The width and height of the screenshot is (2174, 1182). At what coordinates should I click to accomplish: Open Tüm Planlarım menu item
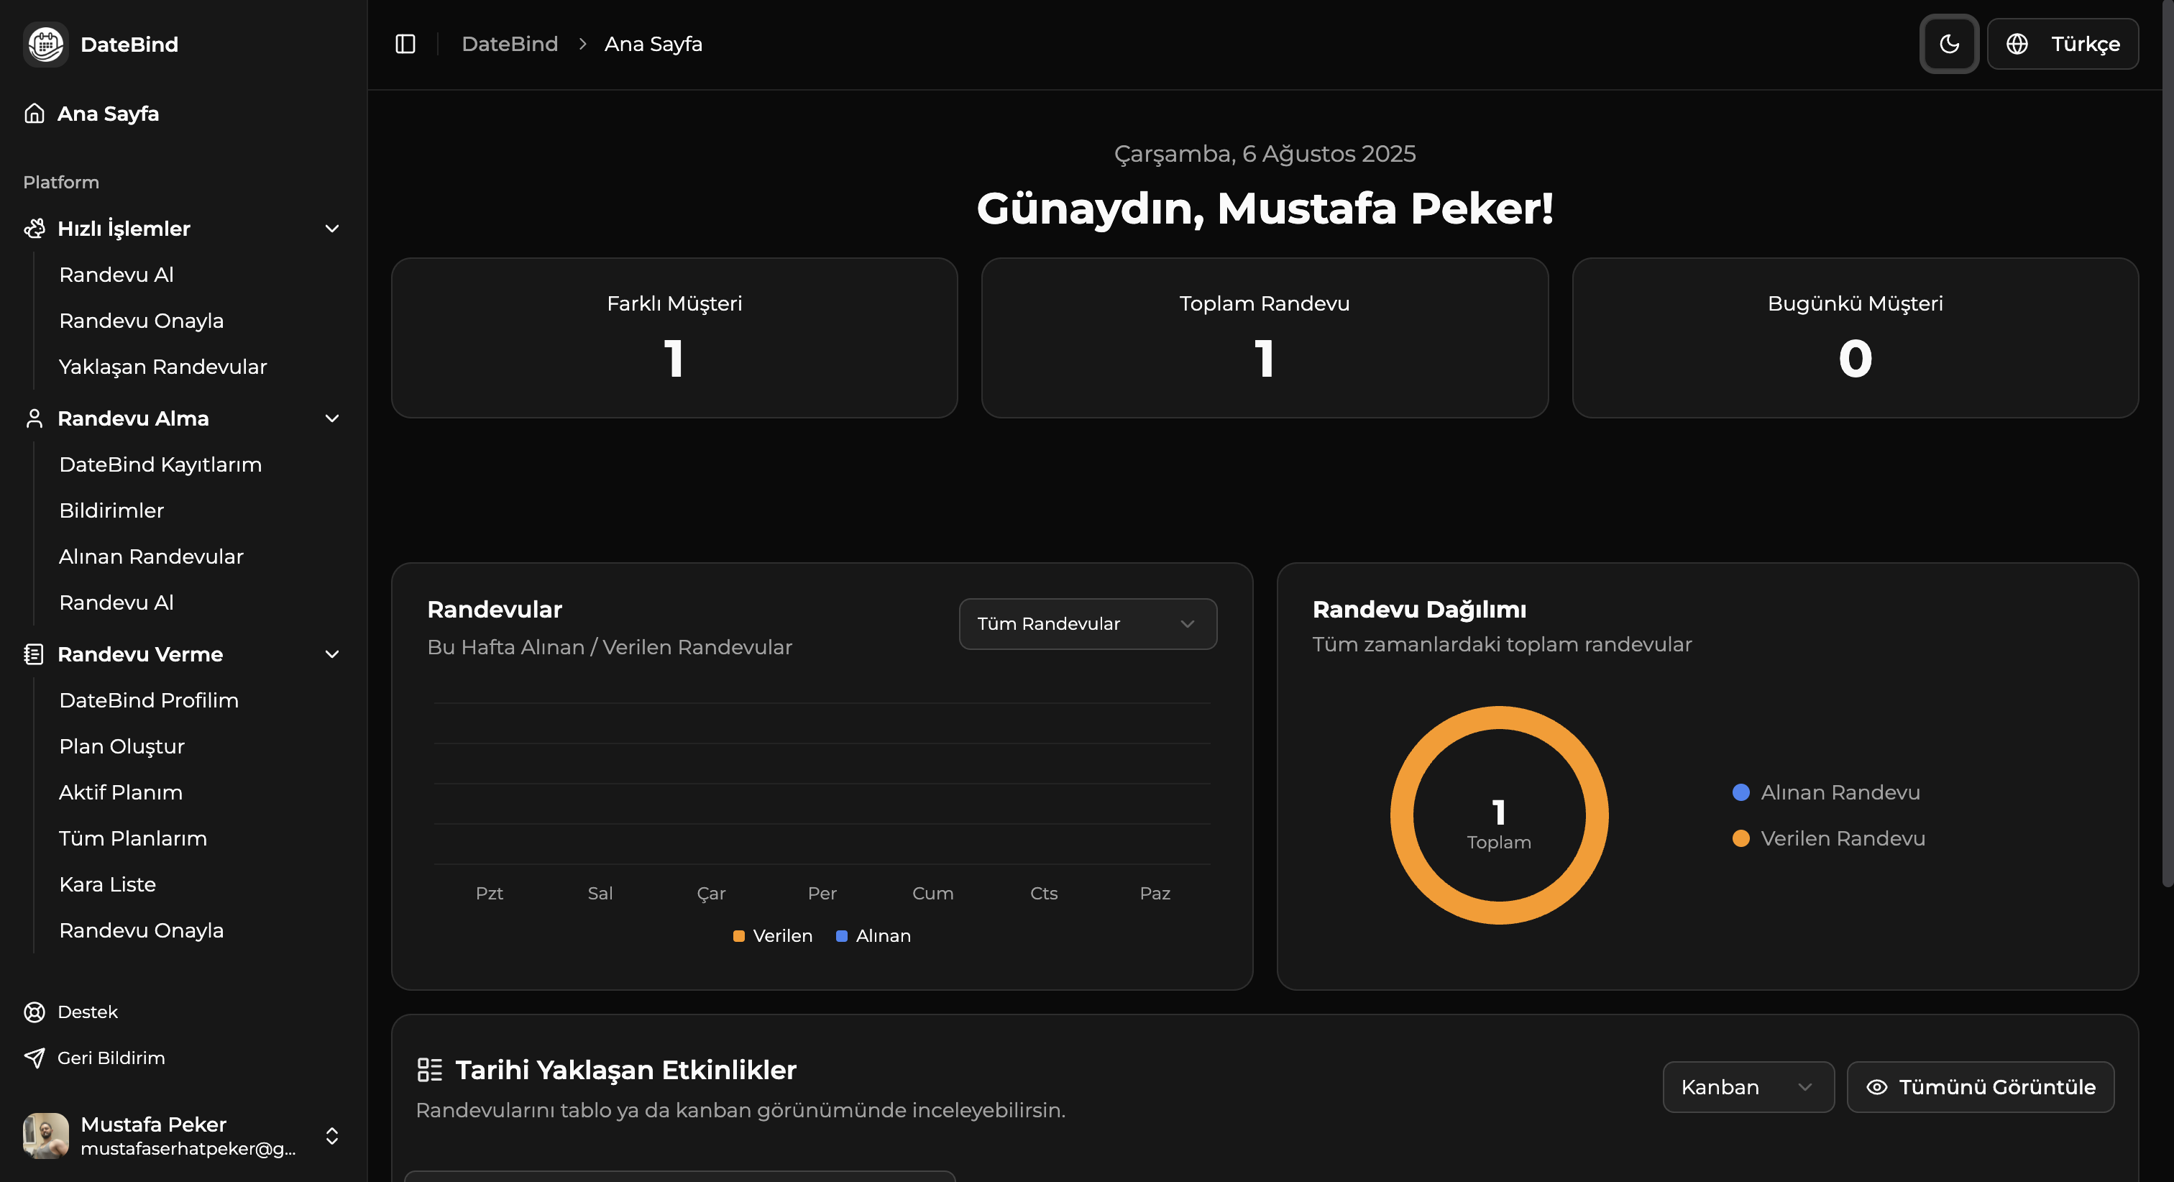(x=132, y=838)
